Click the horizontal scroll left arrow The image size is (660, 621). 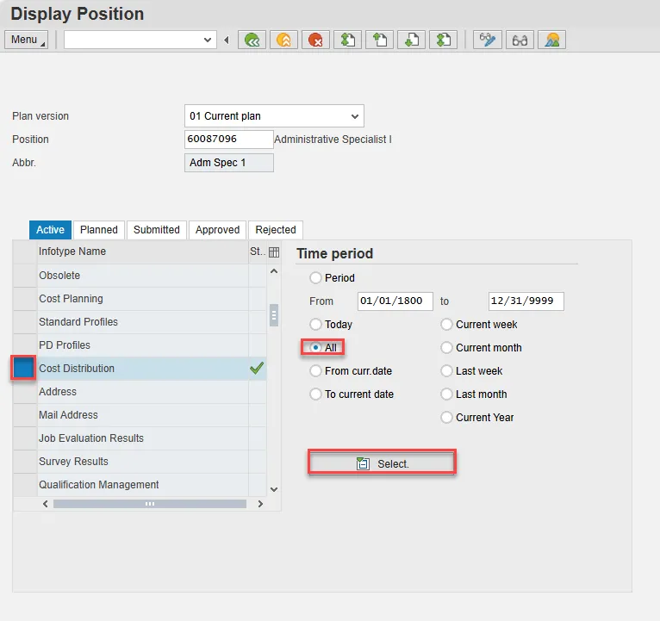point(46,504)
